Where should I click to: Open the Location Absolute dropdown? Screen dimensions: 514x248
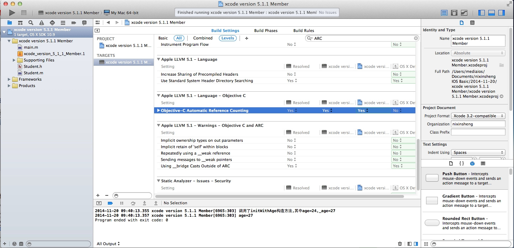[478, 53]
